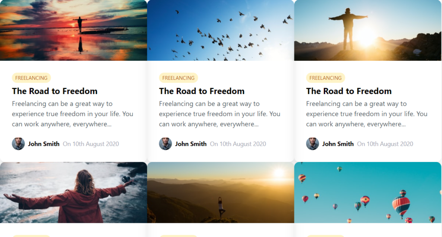Click John Smith author name, third card
The image size is (442, 237).
click(338, 144)
